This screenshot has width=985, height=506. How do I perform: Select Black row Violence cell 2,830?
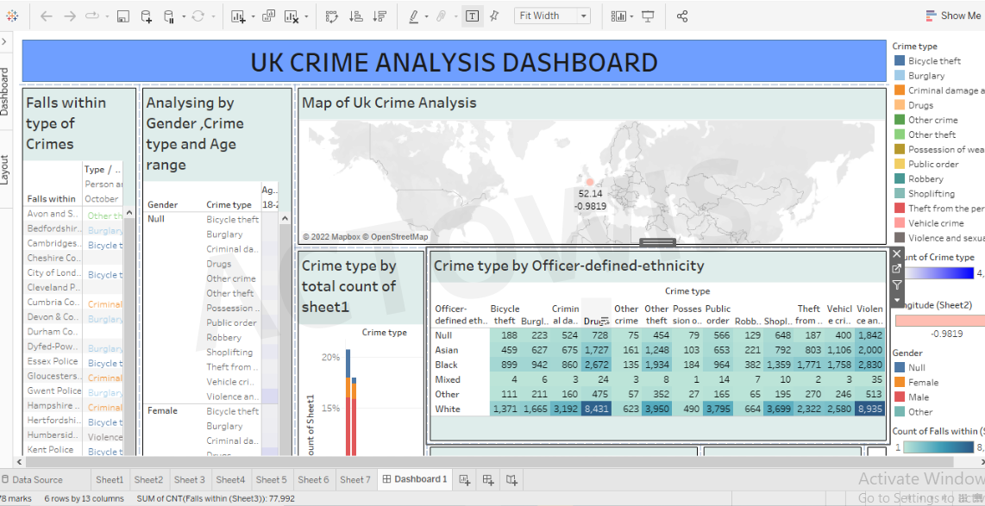pos(870,365)
